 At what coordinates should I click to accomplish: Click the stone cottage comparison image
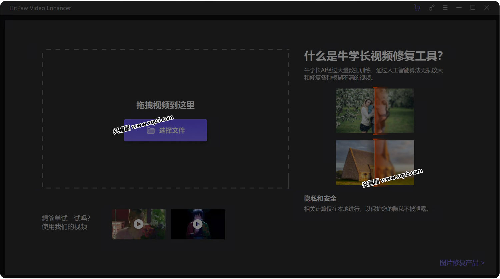coord(375,163)
